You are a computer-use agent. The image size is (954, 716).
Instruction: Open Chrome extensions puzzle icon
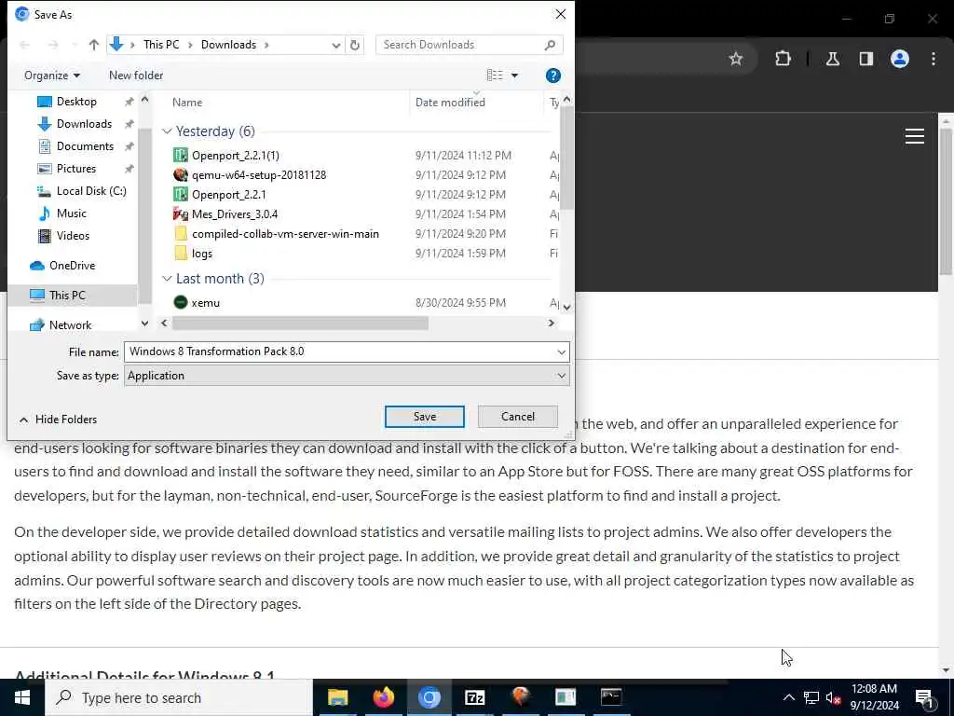[783, 59]
